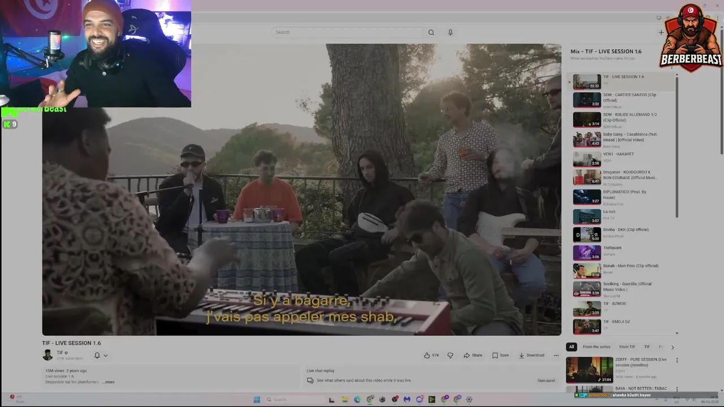Viewport: 724px width, 407px height.
Task: Open the live chat replay panel
Action: coord(546,380)
